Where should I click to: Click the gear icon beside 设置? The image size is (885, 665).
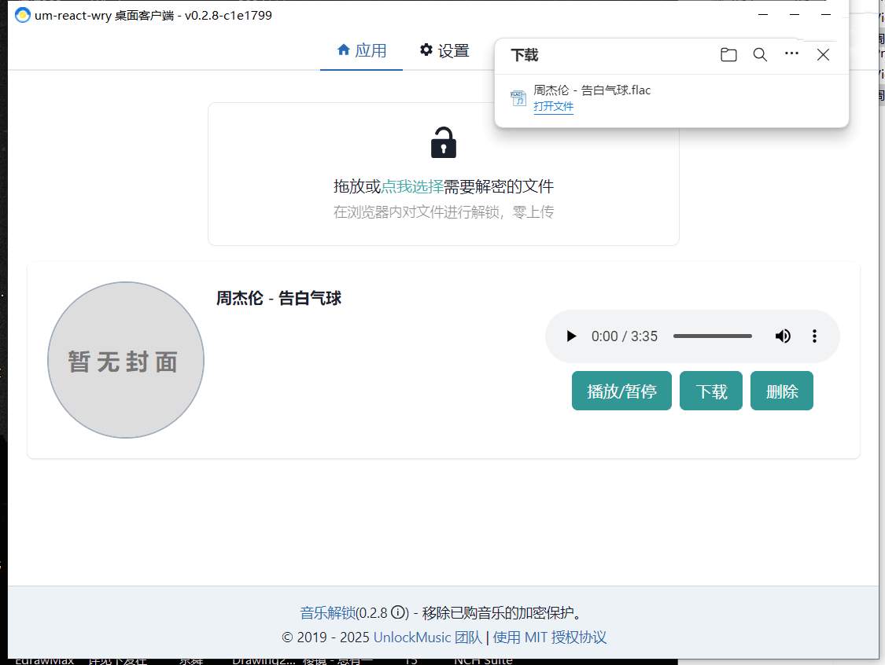[426, 50]
